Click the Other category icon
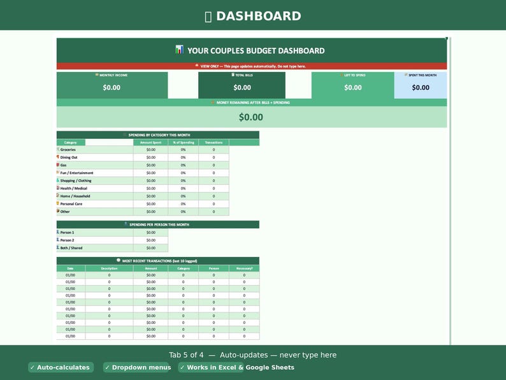 pos(58,211)
